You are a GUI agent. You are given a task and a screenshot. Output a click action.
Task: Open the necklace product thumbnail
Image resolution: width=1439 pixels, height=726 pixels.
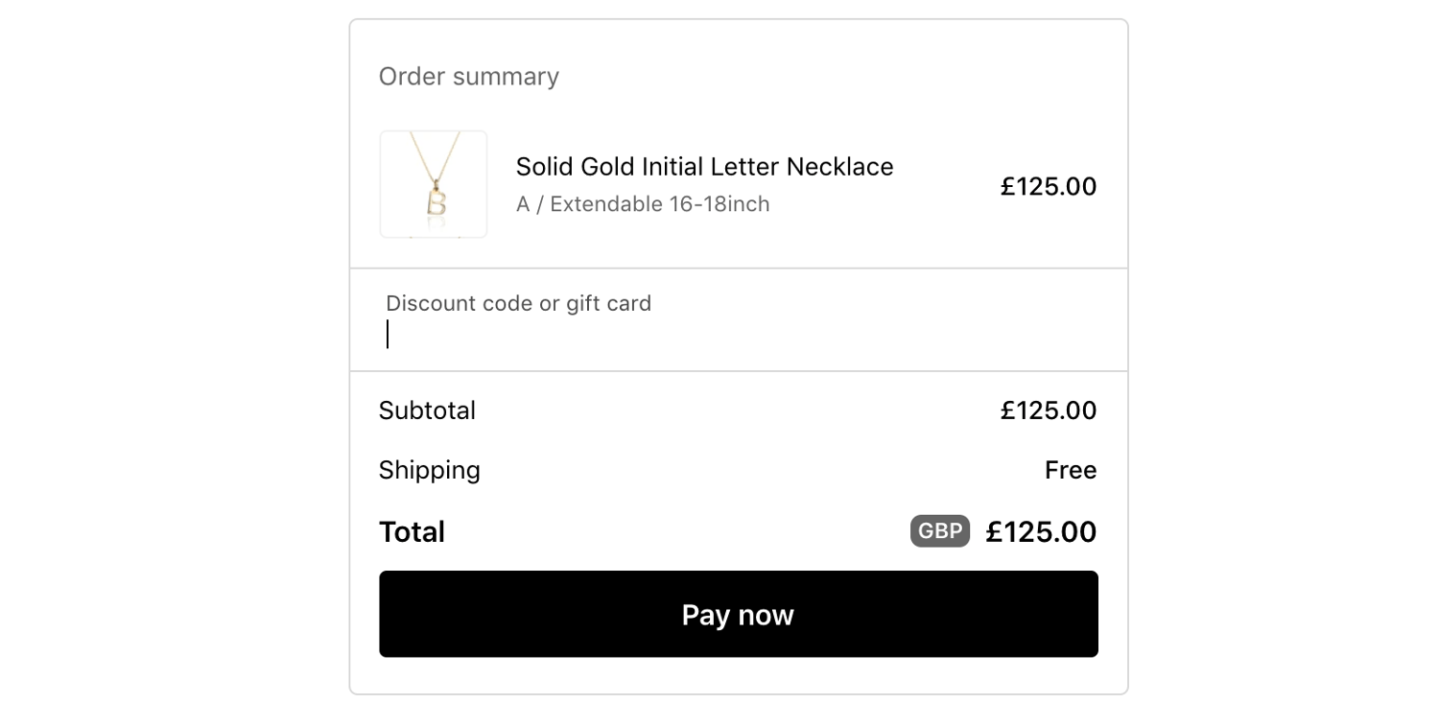pos(434,184)
